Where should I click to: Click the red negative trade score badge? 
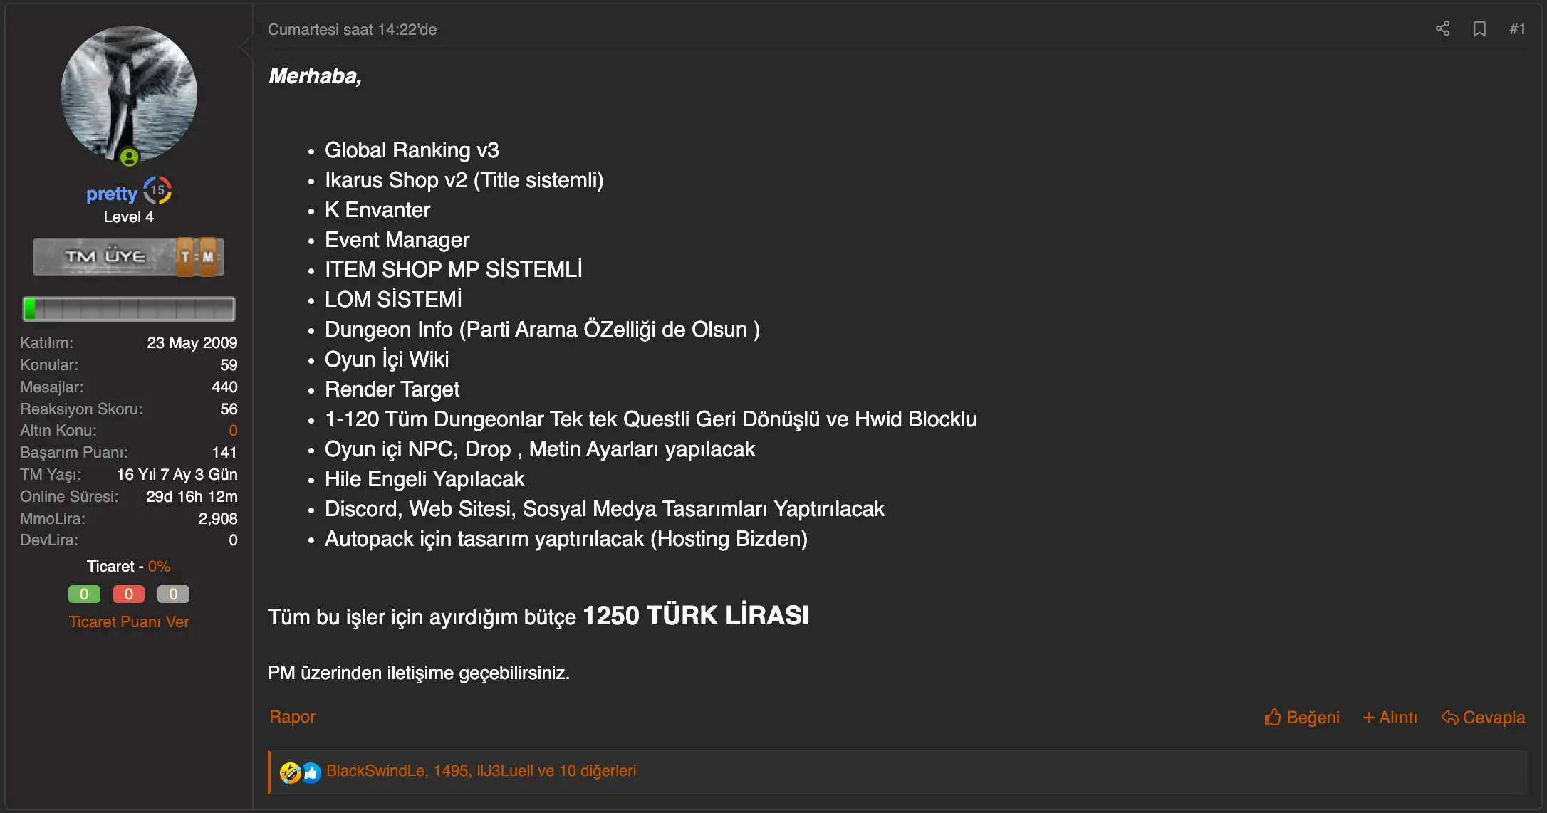coord(129,594)
